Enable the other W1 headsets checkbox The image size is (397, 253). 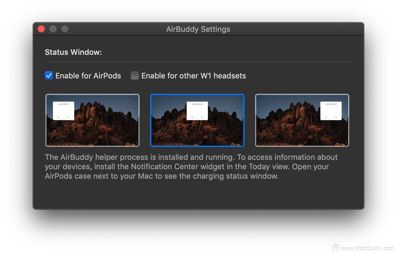135,76
